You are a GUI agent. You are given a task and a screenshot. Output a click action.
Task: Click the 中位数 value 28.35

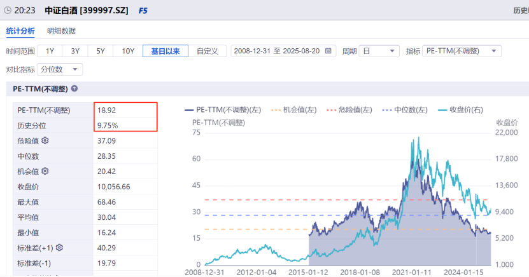click(106, 156)
